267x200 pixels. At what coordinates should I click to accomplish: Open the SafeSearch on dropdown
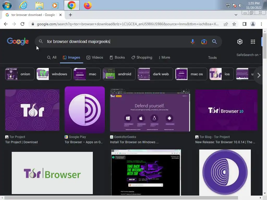pos(248,55)
